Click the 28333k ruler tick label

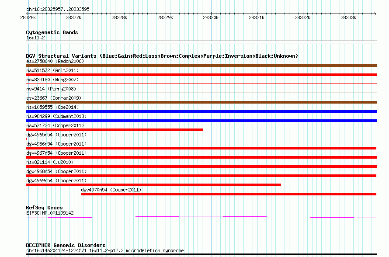click(x=348, y=17)
